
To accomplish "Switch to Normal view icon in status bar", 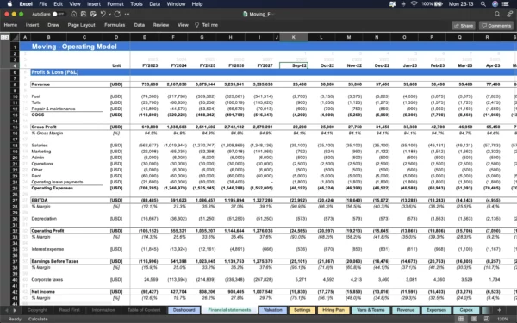I will pyautogui.click(x=461, y=319).
